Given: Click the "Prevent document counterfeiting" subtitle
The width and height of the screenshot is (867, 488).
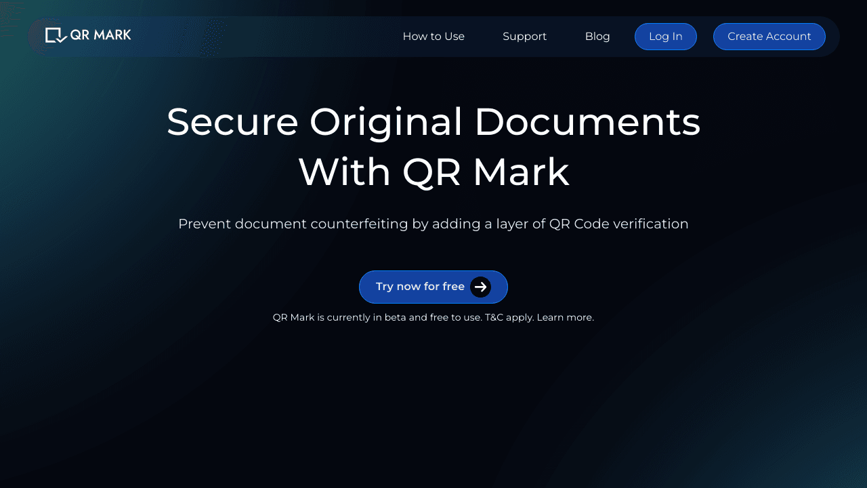Looking at the screenshot, I should pos(293,224).
